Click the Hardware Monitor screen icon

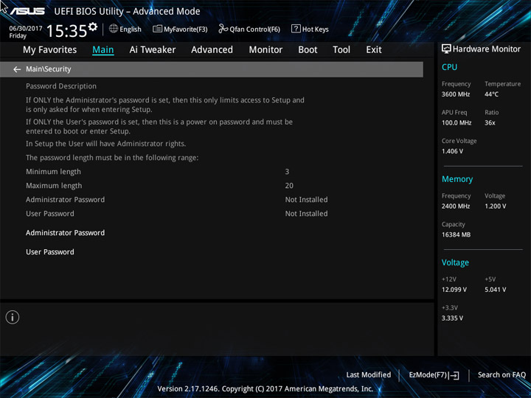(x=446, y=49)
